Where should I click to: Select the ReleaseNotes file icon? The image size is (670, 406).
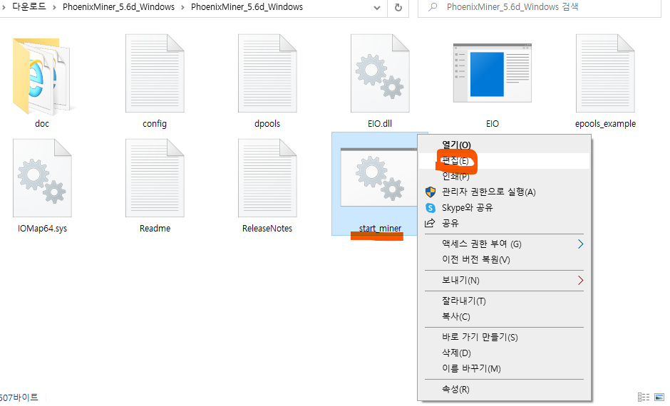click(267, 178)
